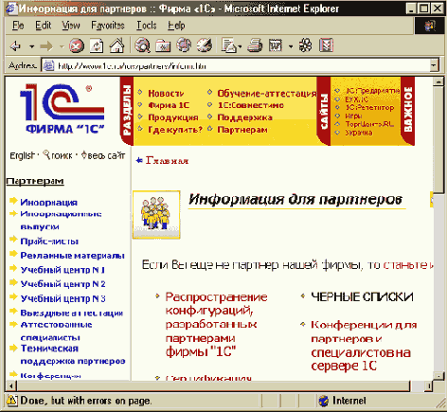Click the Print toolbar icon
447x412 pixels.
click(255, 45)
